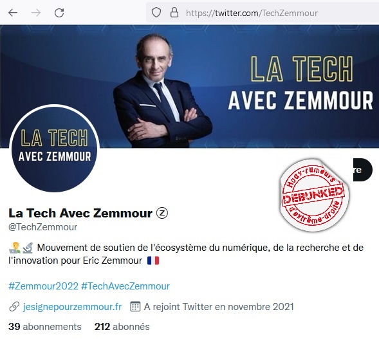
Task: View the 212 abonnés list
Action: [122, 326]
